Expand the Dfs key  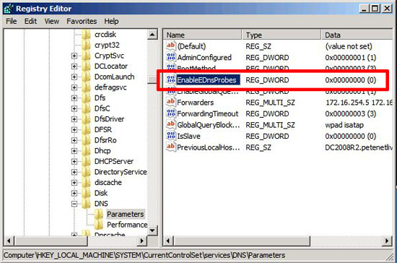coord(74,98)
